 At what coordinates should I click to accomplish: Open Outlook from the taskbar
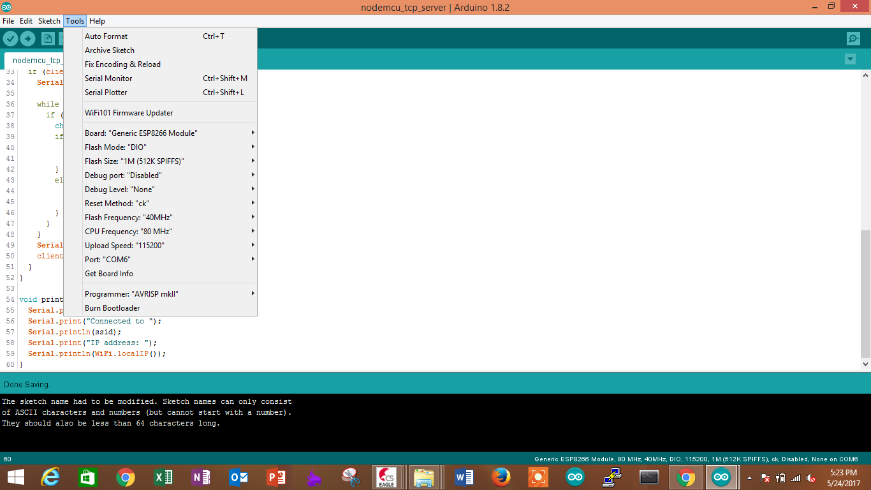tap(238, 477)
